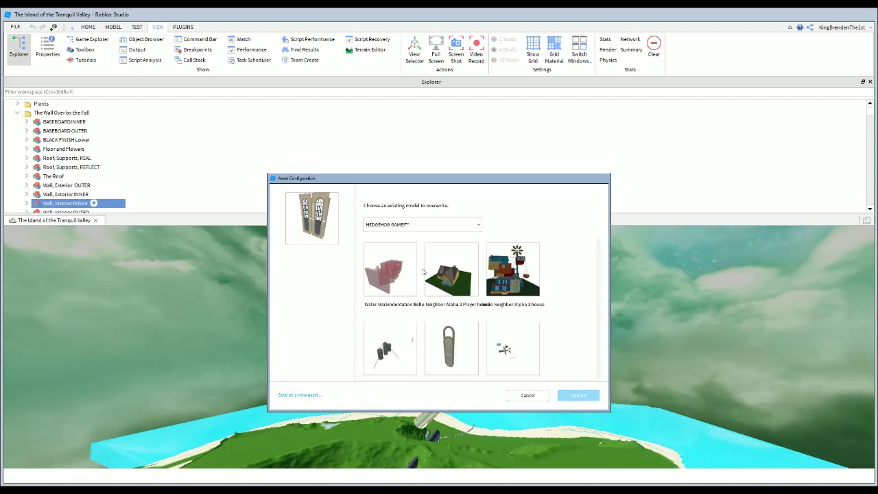This screenshot has height=494, width=878.
Task: Close The Island of the Tranquil Valley tab
Action: point(95,220)
